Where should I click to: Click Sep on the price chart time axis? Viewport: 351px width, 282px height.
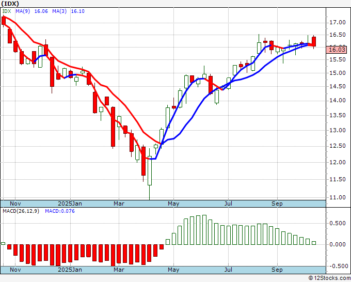click(x=277, y=203)
